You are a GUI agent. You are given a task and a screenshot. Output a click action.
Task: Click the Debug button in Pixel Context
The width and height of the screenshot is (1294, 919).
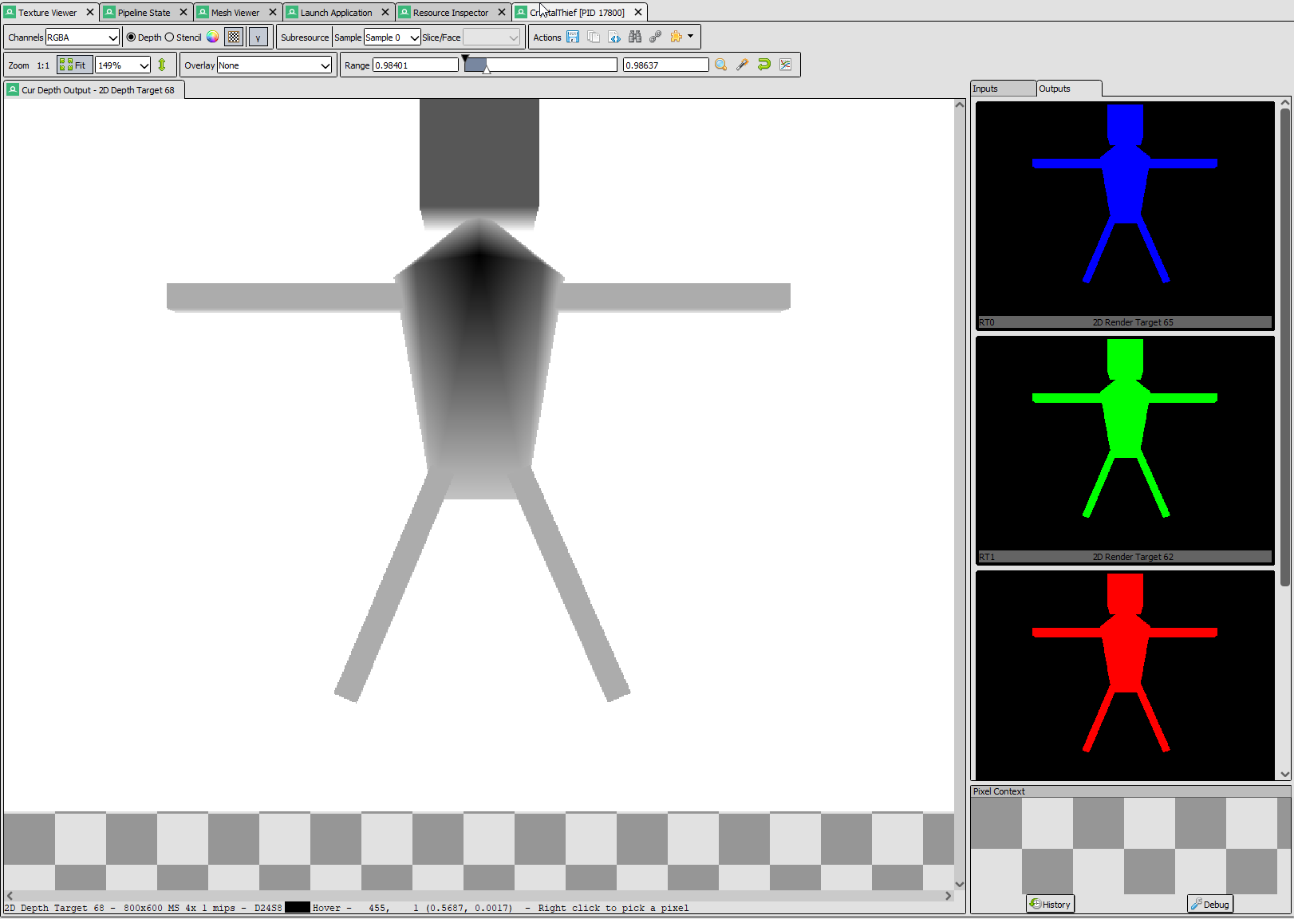coord(1210,904)
